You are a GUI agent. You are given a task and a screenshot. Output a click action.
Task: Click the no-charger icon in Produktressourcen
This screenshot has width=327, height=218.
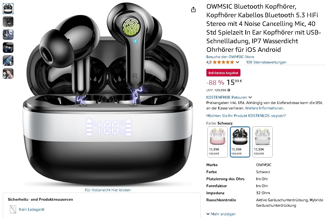point(12,209)
